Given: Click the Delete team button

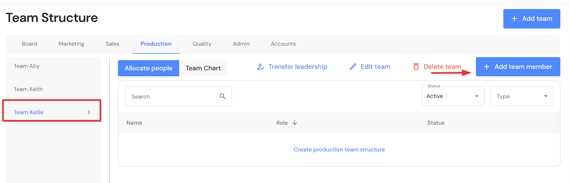Looking at the screenshot, I should [442, 67].
